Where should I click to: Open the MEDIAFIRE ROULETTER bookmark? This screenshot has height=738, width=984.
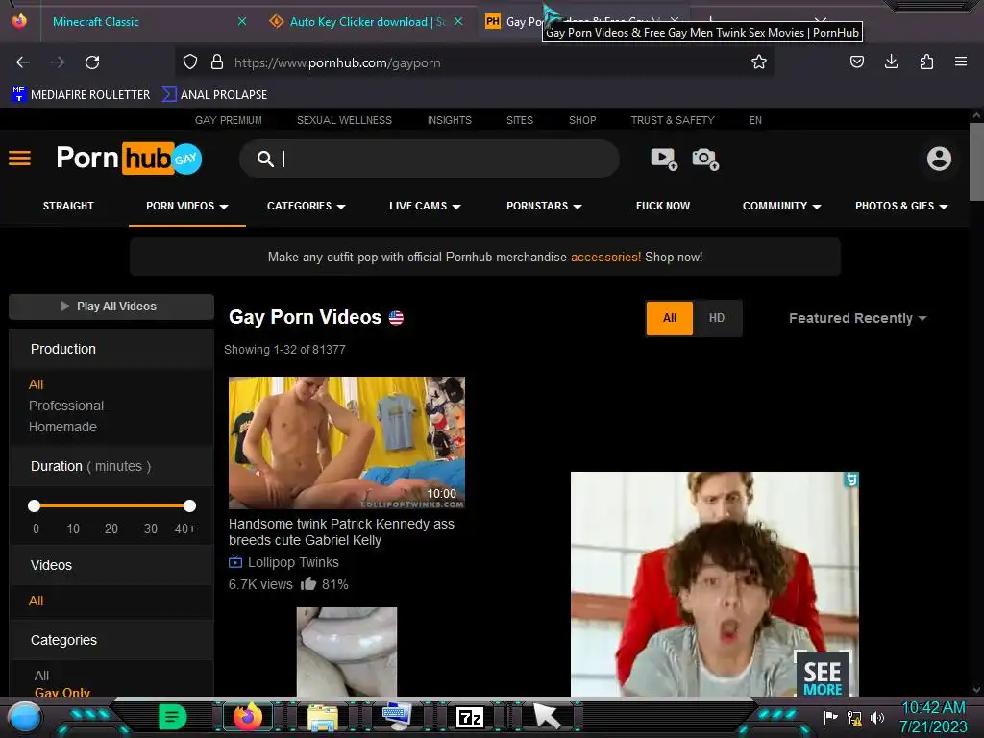click(x=81, y=95)
